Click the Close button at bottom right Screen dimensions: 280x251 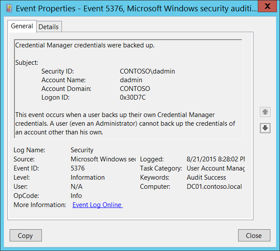(x=253, y=235)
